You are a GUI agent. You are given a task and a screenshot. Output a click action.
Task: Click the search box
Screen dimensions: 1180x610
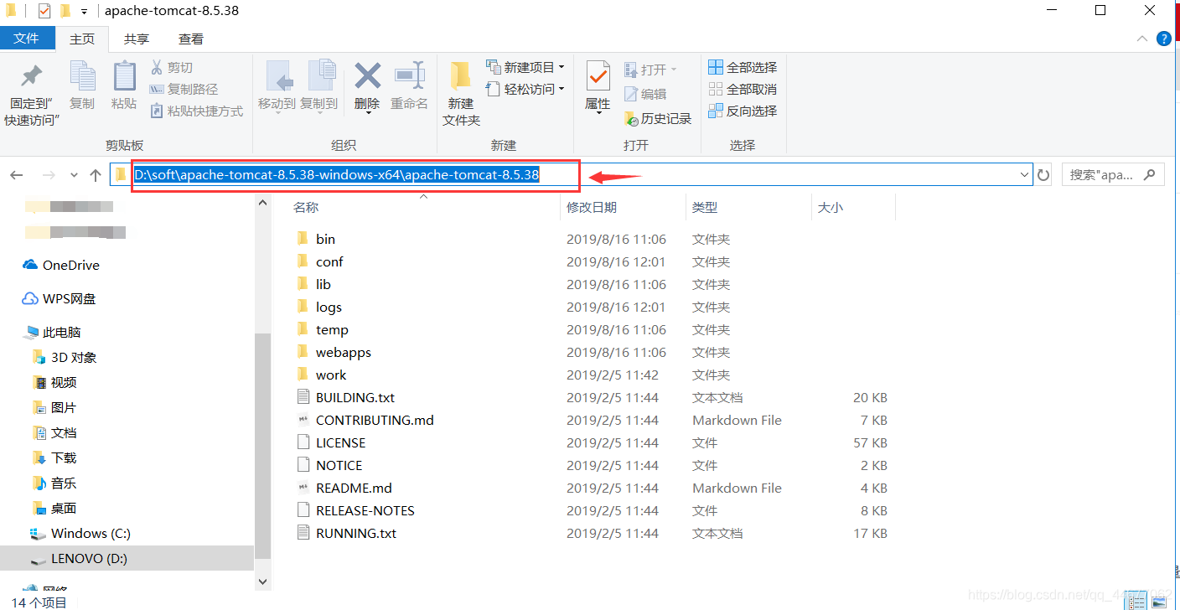pos(1113,174)
